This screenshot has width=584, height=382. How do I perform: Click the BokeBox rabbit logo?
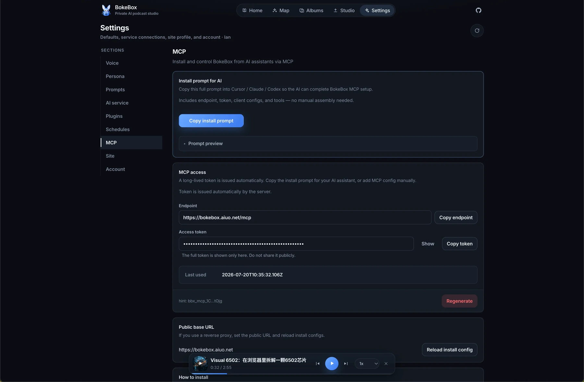pos(106,10)
